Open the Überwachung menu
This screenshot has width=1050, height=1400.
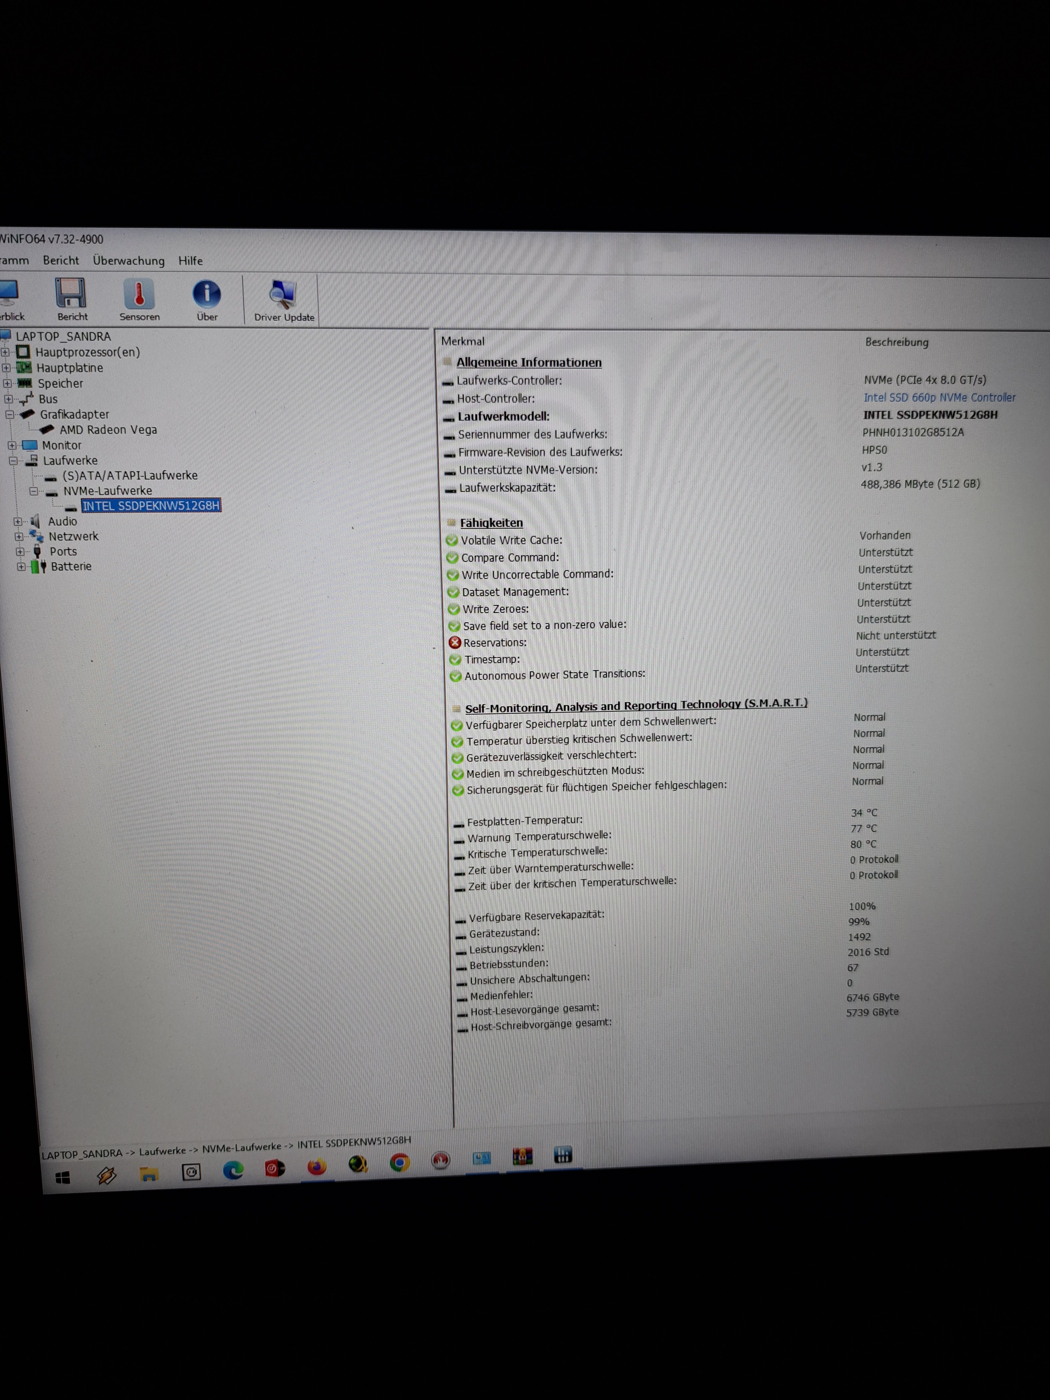coord(128,261)
